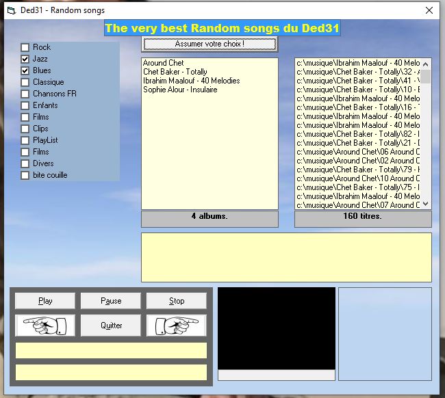The height and width of the screenshot is (398, 445).
Task: Select 'Chet Baker - Totally' album
Action: point(175,72)
